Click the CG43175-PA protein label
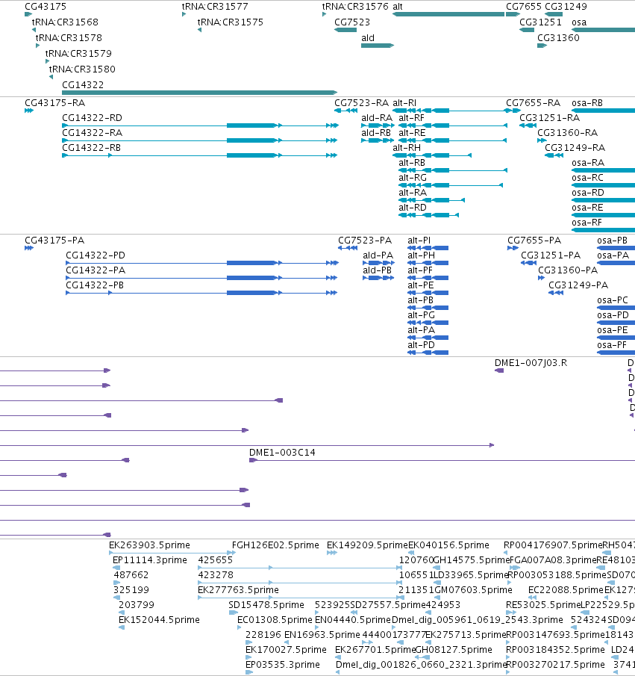Screen dimensions: 635x676 (54, 241)
